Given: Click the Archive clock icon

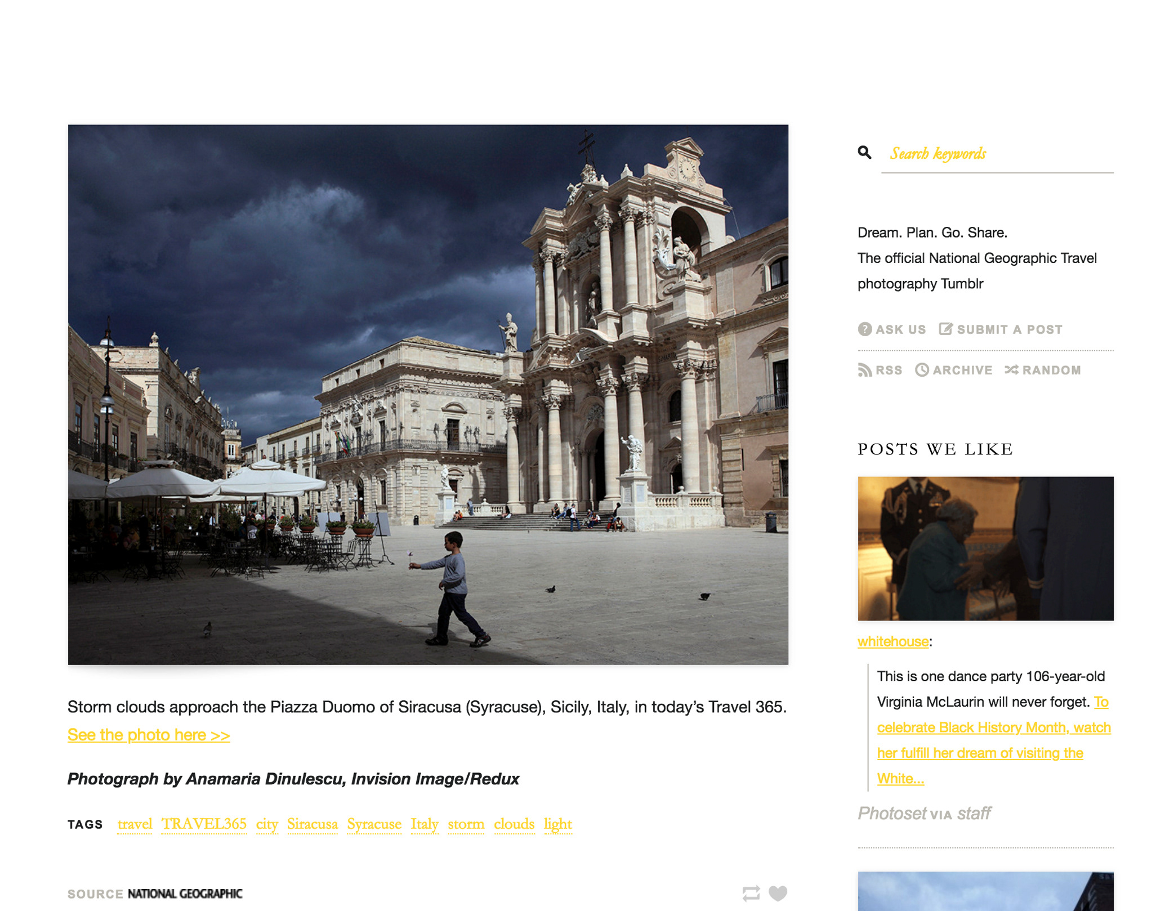Looking at the screenshot, I should coord(922,370).
